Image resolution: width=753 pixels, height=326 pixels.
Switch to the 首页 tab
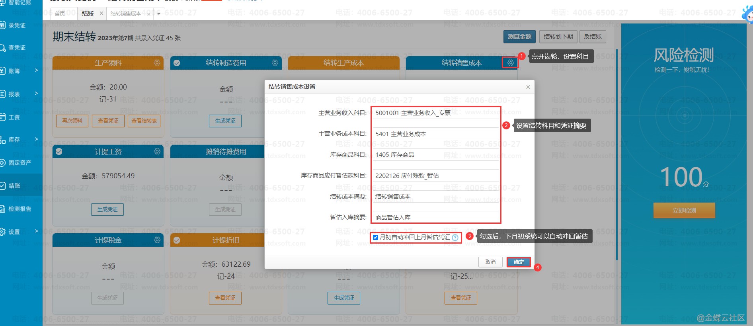60,14
